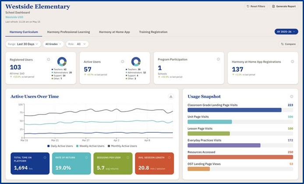Show info on Sessions Per User tile
This screenshot has height=184, width=304.
click(128, 157)
